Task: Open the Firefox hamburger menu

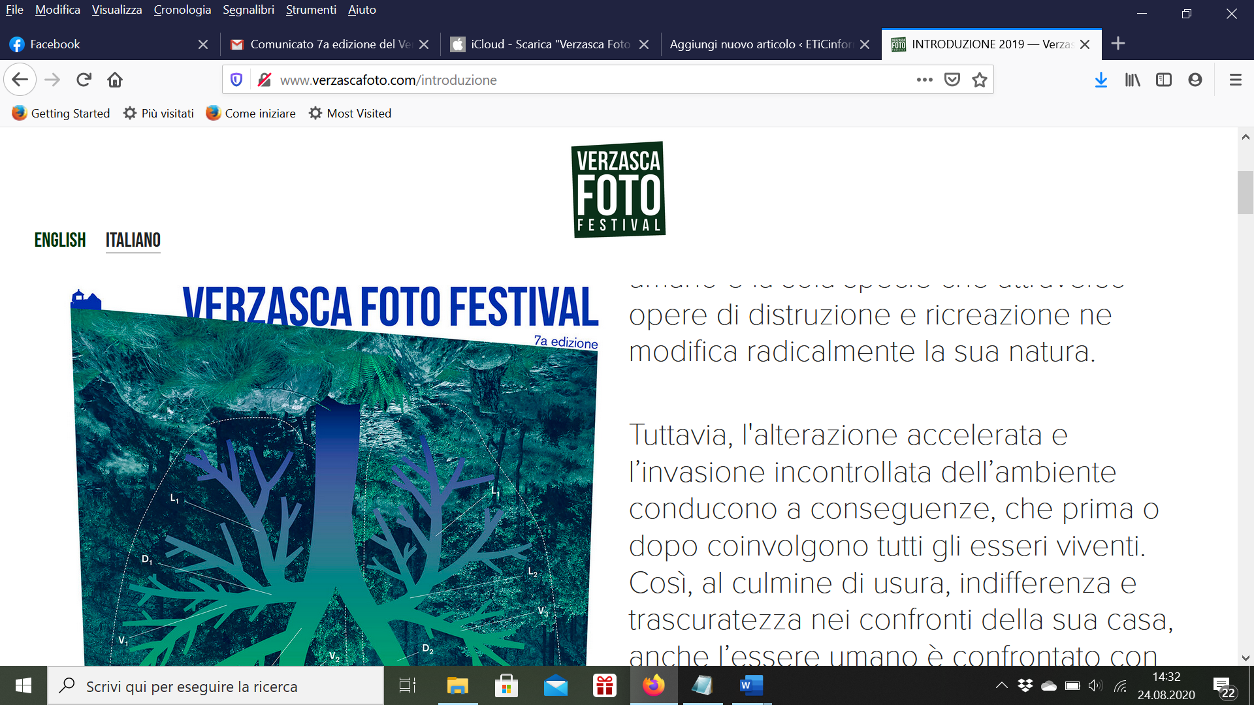Action: coord(1236,80)
